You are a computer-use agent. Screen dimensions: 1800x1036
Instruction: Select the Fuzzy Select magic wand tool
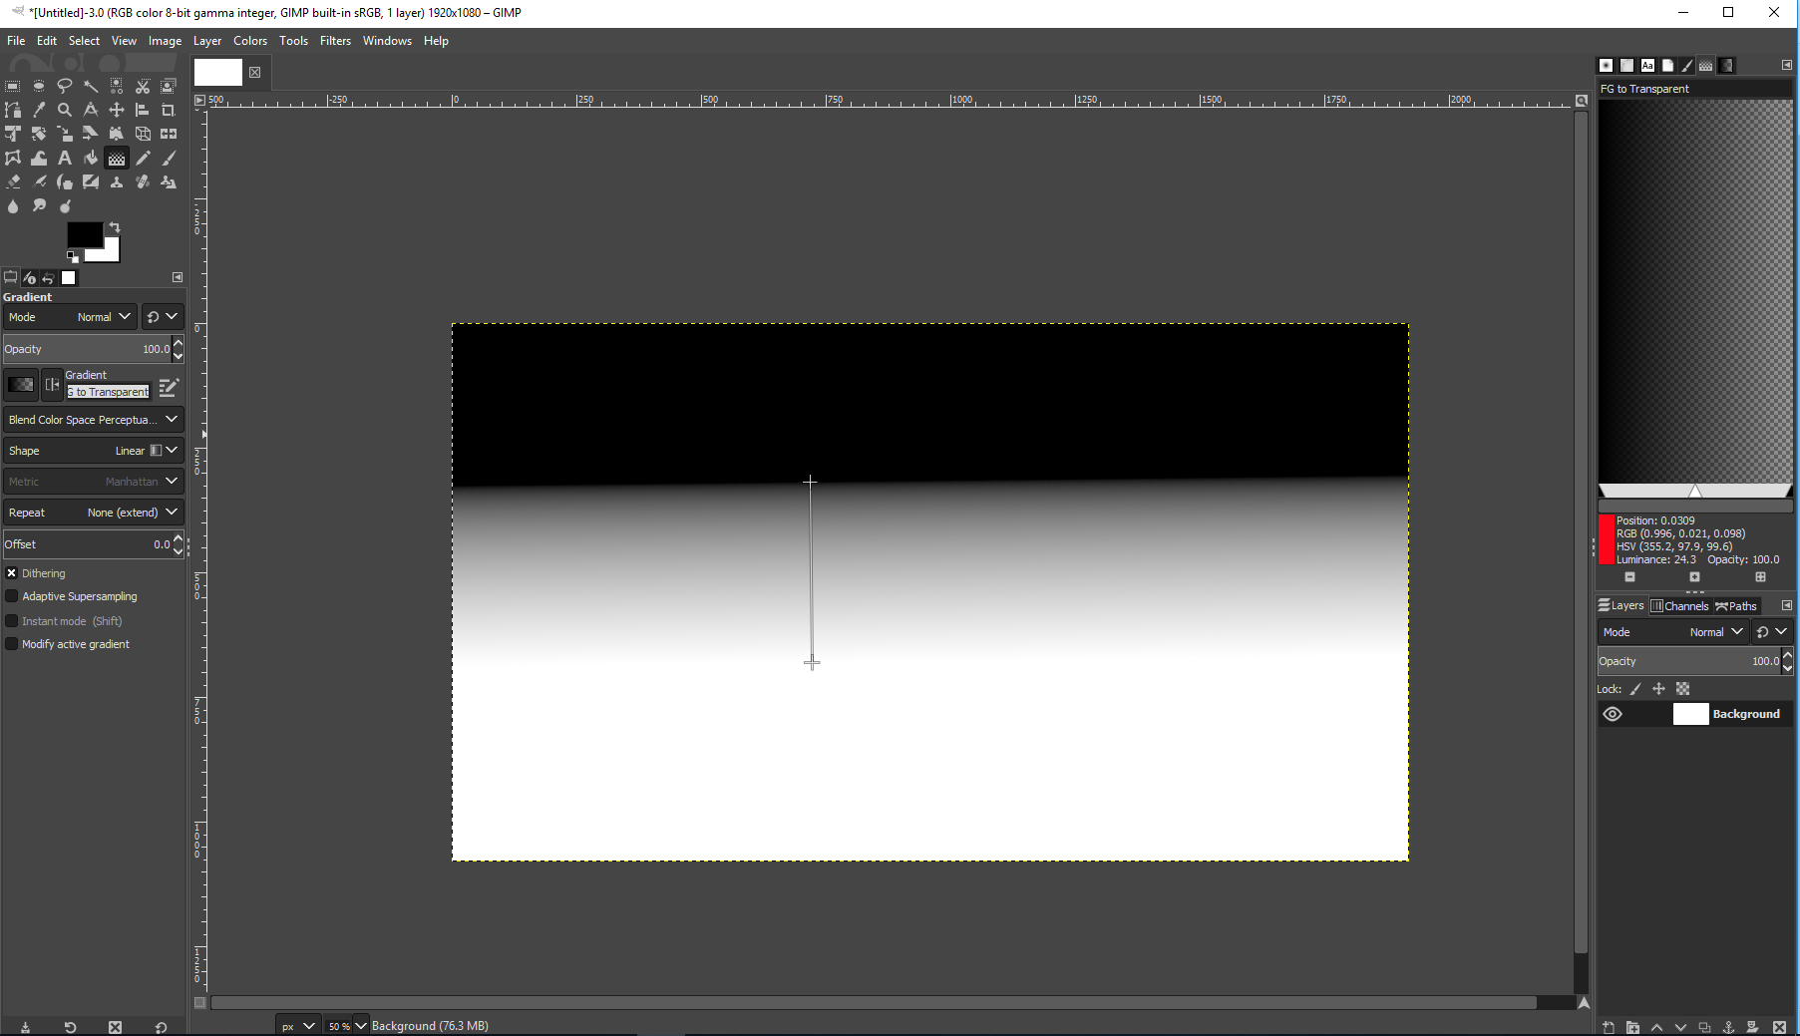pos(91,86)
